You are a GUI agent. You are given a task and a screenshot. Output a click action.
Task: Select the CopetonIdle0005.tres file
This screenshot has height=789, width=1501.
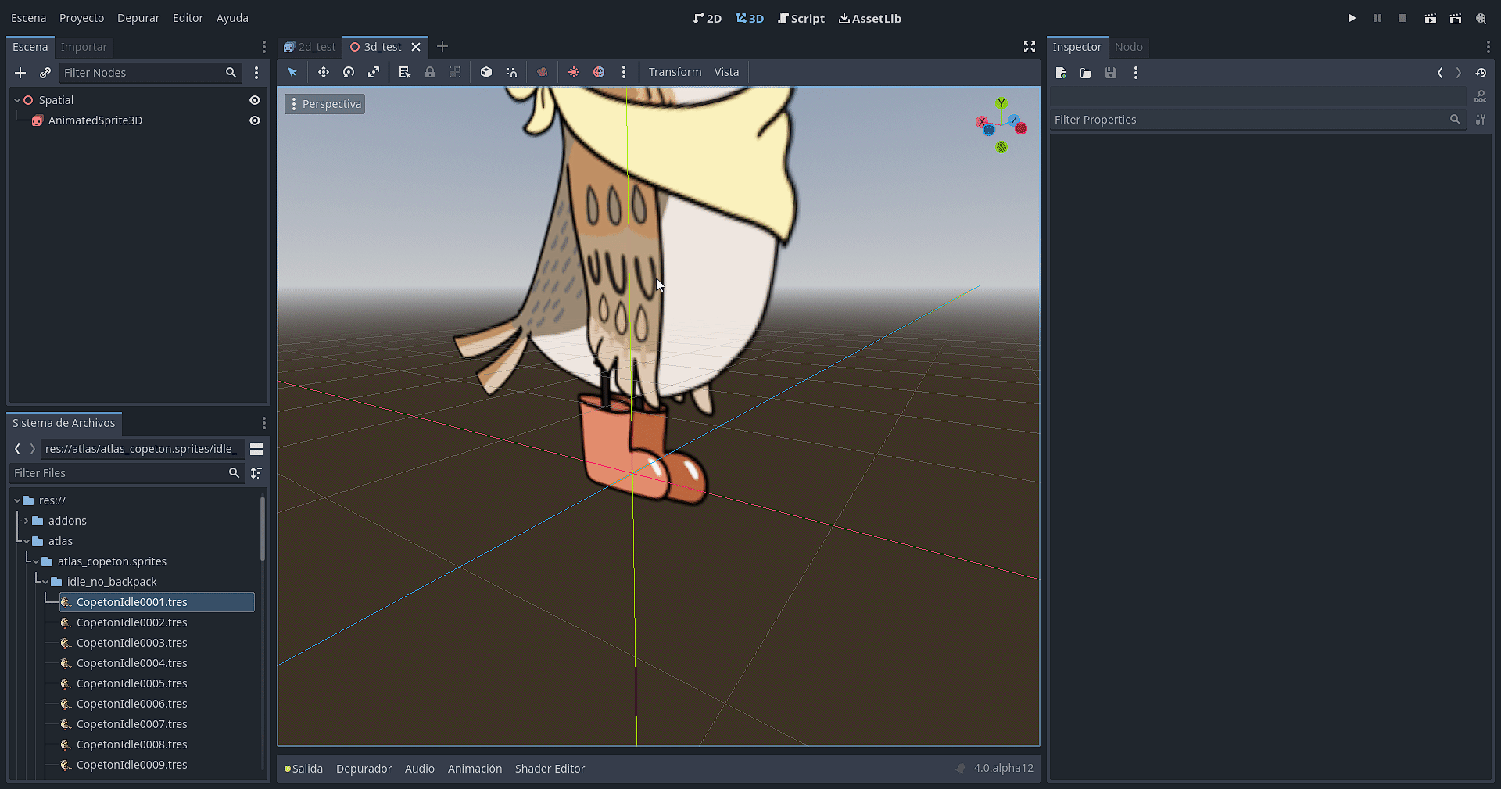131,683
